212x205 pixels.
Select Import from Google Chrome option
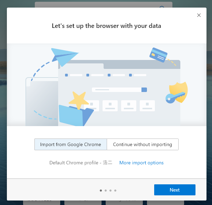[71, 144]
